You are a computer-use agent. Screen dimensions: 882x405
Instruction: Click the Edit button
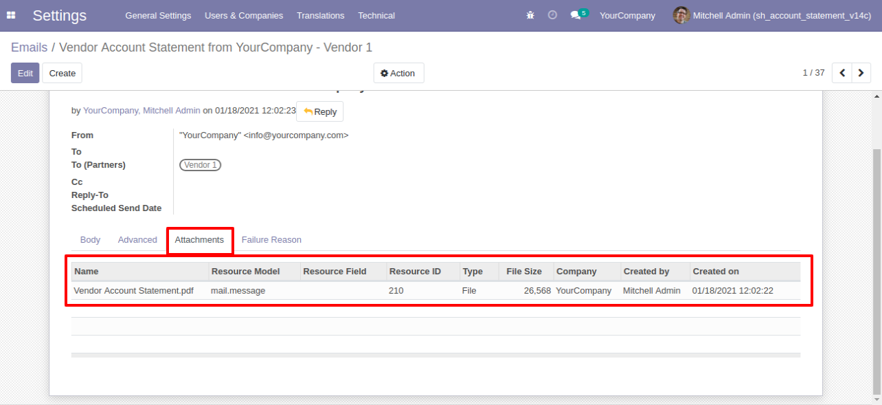[x=25, y=73]
